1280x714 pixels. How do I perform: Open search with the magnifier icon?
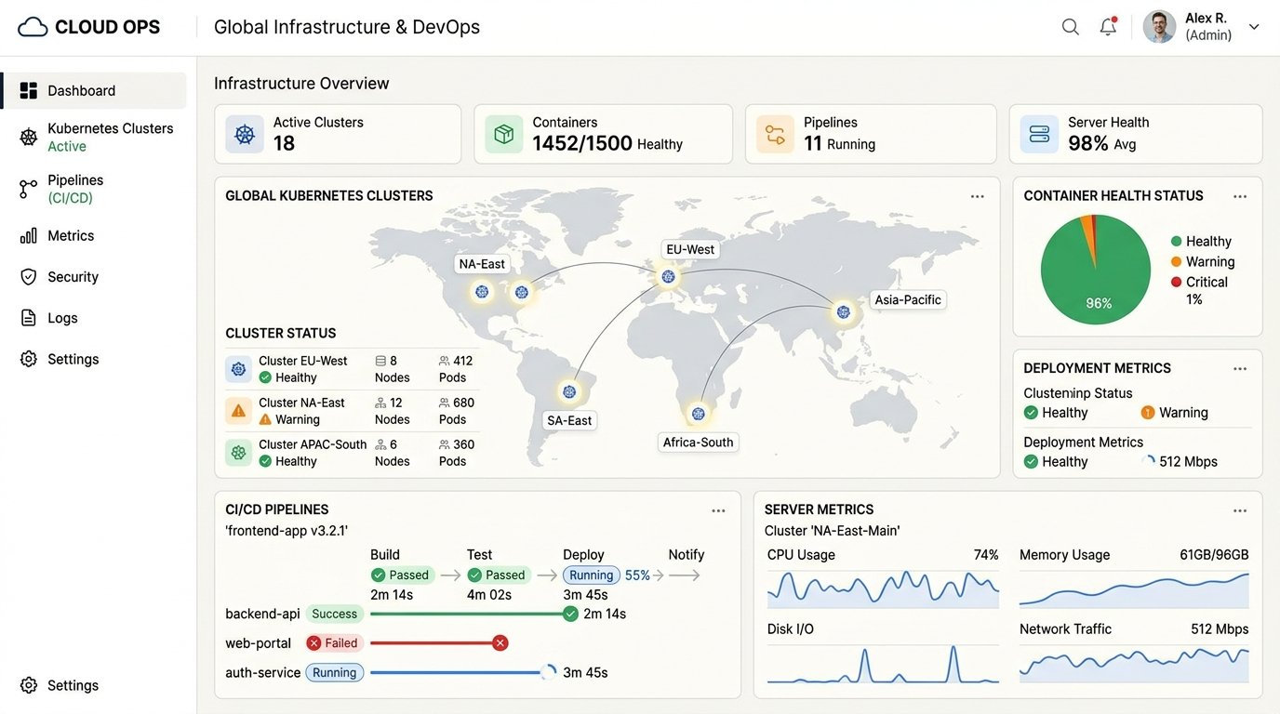(1071, 27)
